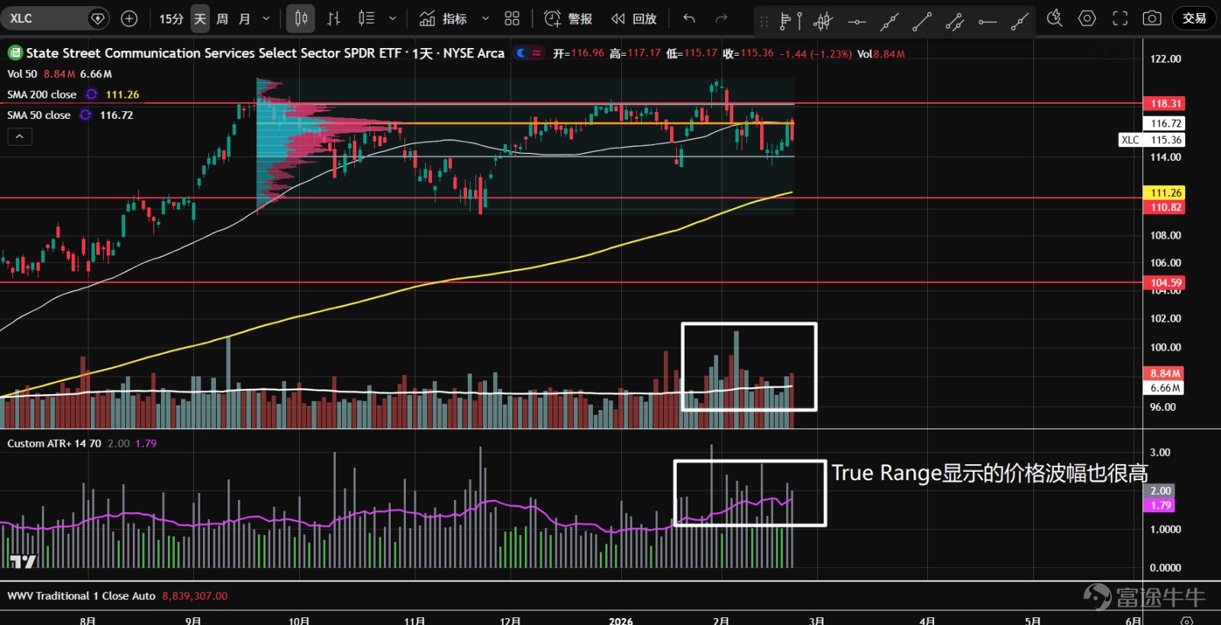Choose the candle-with-lines chart style icon
Viewport: 1221px width, 625px height.
366,18
